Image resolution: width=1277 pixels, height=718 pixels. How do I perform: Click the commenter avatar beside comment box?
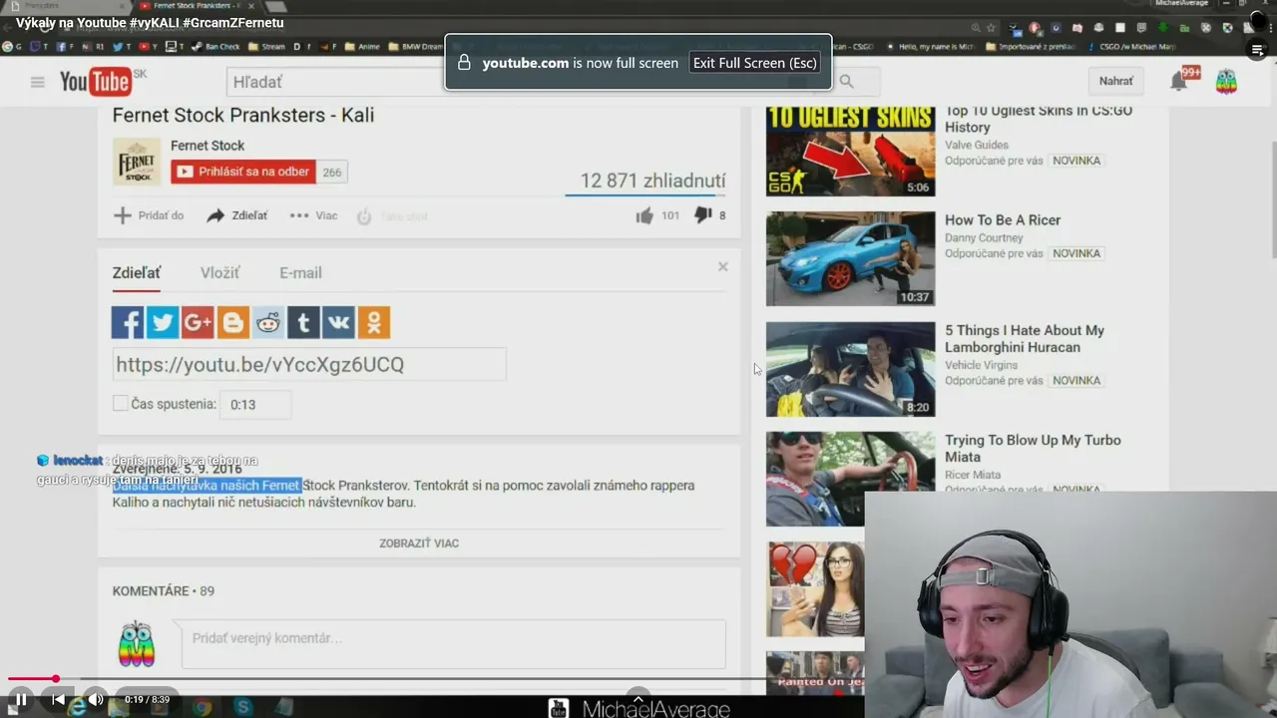click(137, 644)
